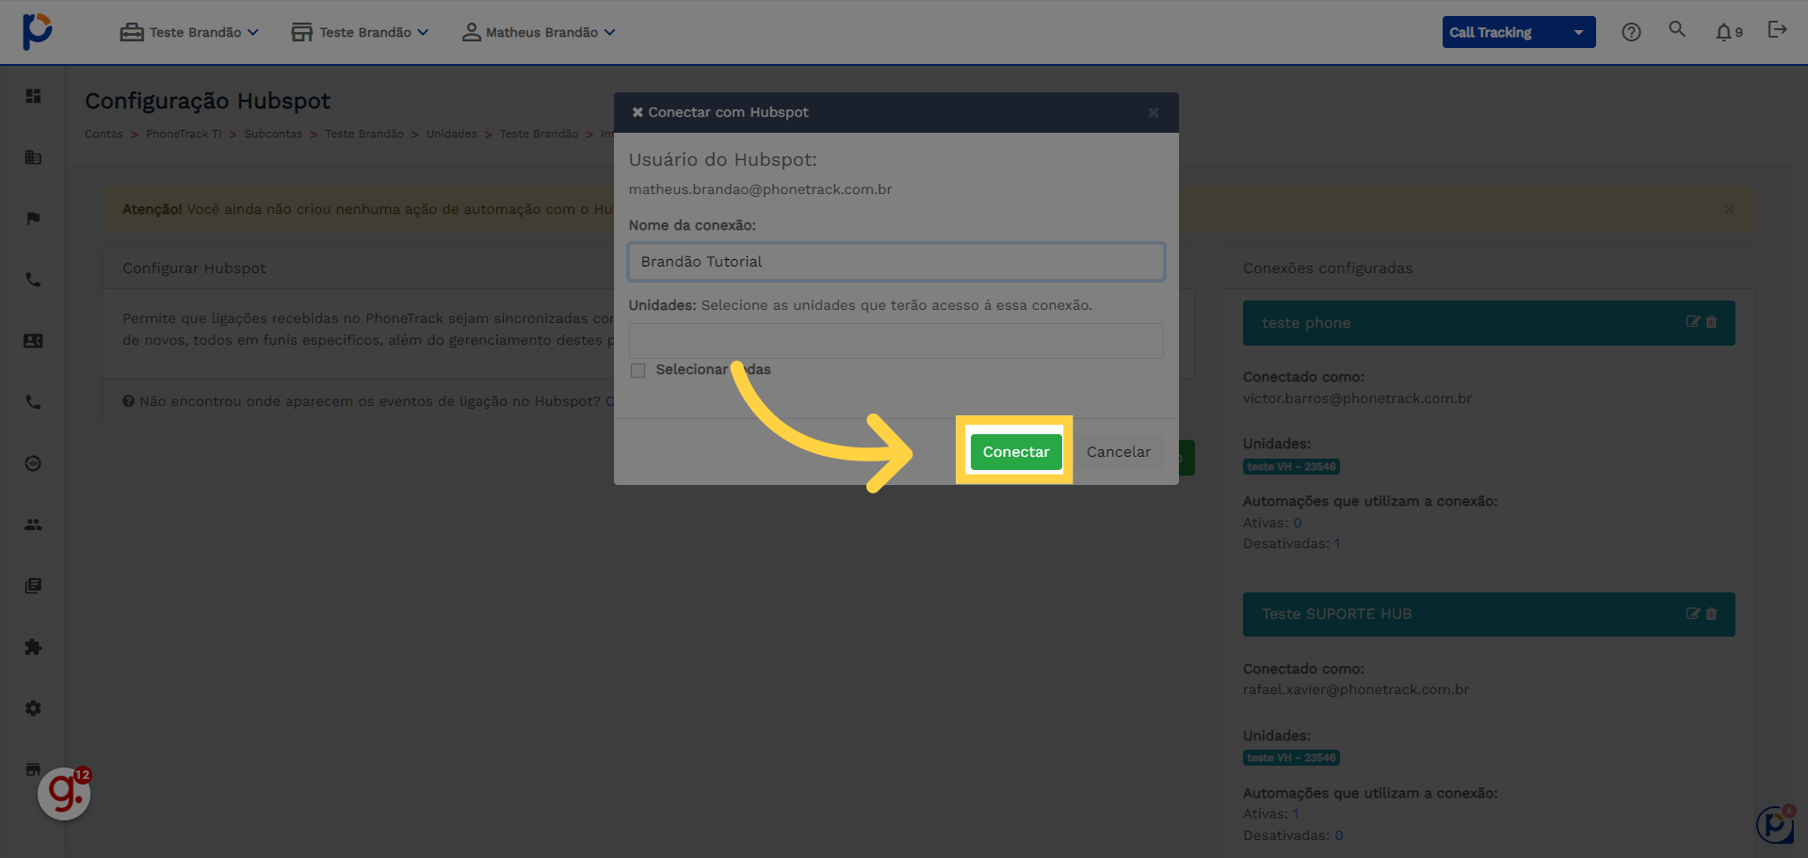Open Ativas count 1 under Teste SUPORTE HUB
1808x858 pixels.
(1296, 814)
